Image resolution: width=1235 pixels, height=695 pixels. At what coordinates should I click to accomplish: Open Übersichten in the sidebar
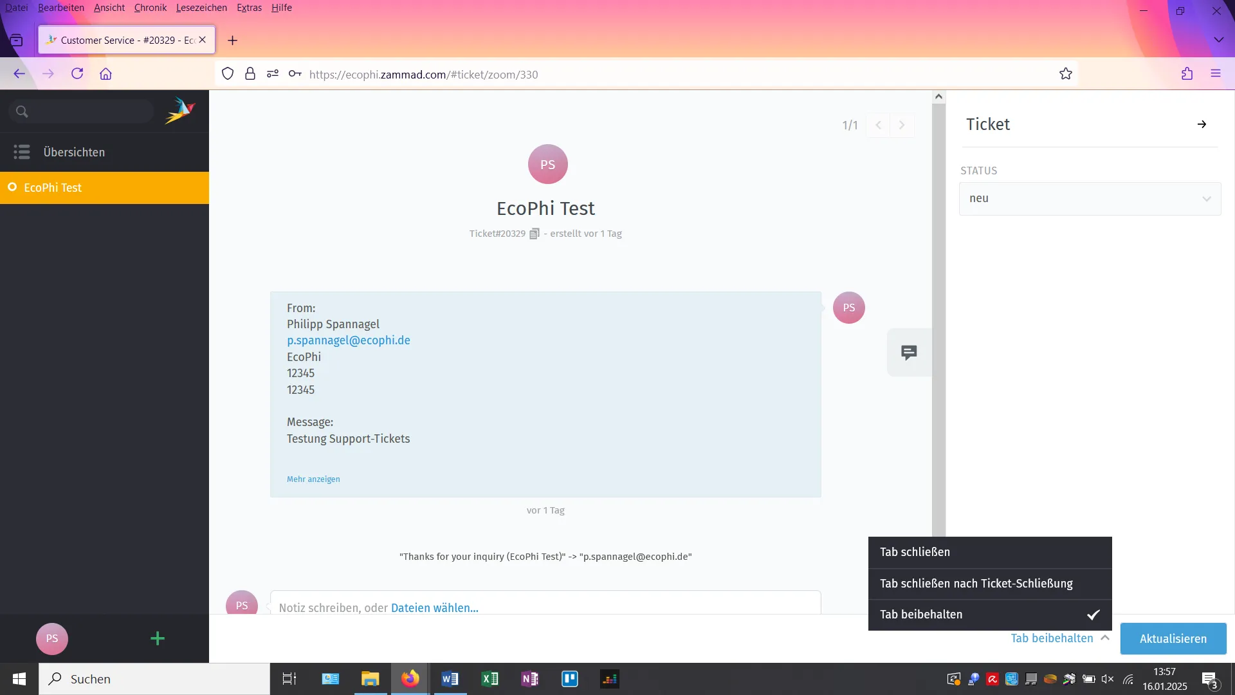(x=74, y=153)
